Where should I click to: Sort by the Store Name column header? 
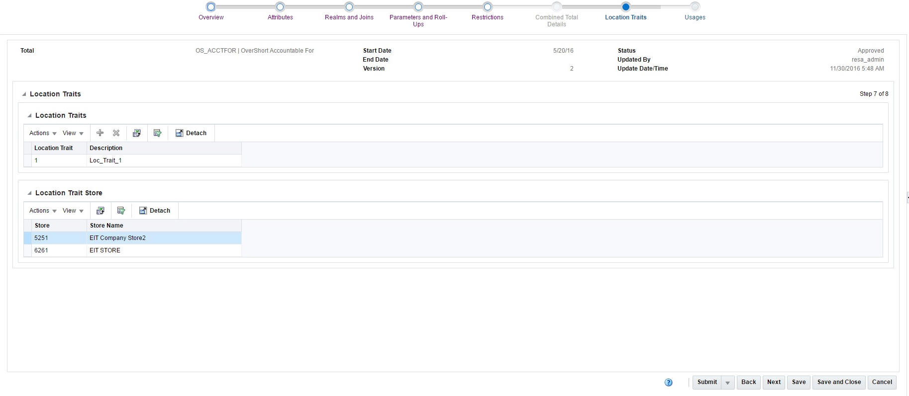pos(164,226)
